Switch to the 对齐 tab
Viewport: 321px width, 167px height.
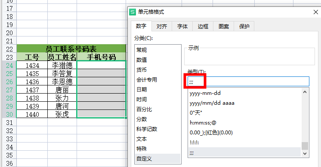click(162, 26)
